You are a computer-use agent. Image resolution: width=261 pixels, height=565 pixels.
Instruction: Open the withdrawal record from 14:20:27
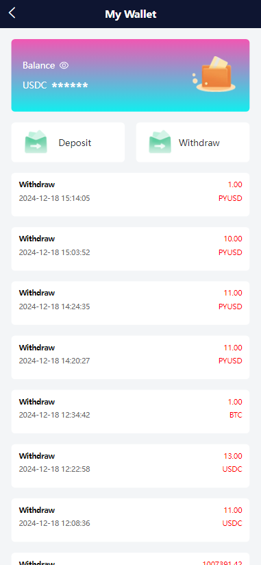pyautogui.click(x=130, y=357)
